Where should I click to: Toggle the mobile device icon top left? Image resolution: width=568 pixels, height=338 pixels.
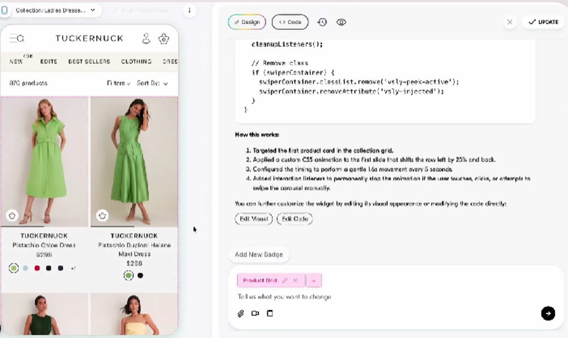point(6,10)
